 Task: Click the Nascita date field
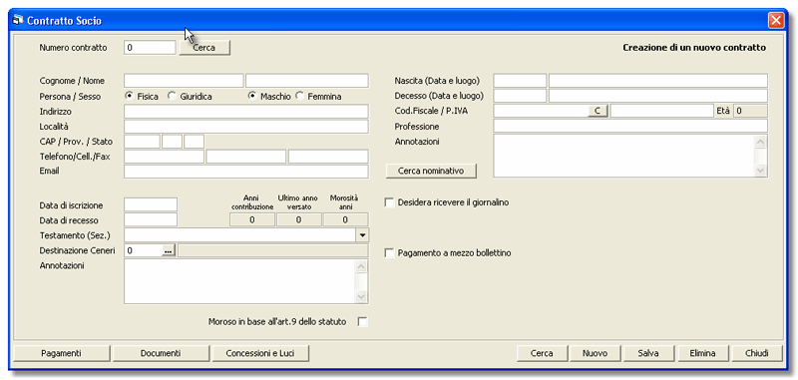pos(520,81)
